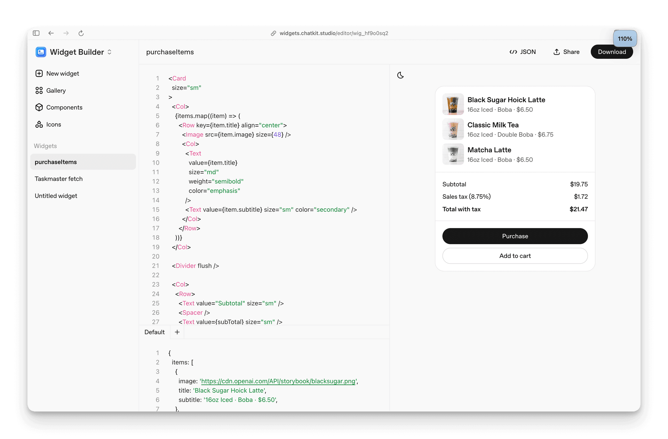The height and width of the screenshot is (439, 668).
Task: Select the Default data tab
Action: [154, 332]
